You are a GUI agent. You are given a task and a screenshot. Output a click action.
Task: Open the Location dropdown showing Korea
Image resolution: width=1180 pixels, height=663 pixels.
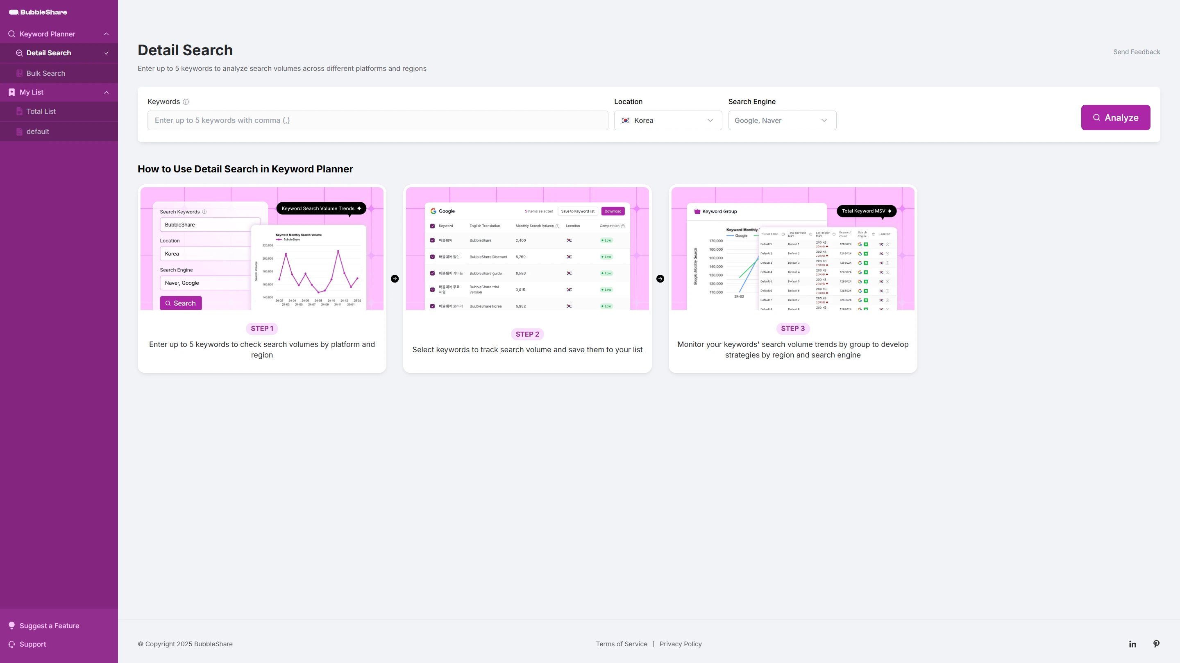point(668,120)
